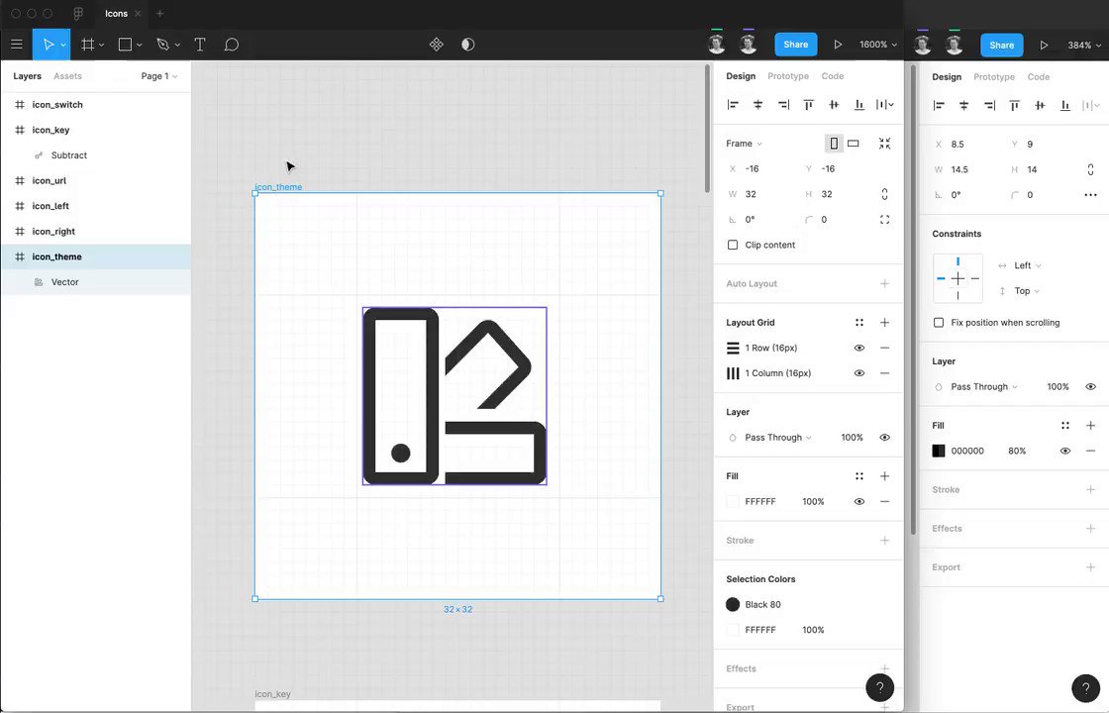Open Prototype tab in front panel
The image size is (1109, 713).
(x=788, y=76)
